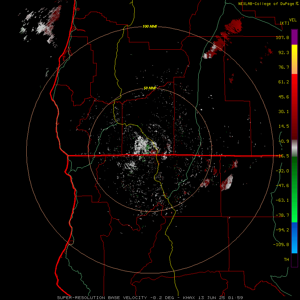
Task: Click the SUPER-RESOLUTION BASE VELOCITY product title
Action: [102, 298]
